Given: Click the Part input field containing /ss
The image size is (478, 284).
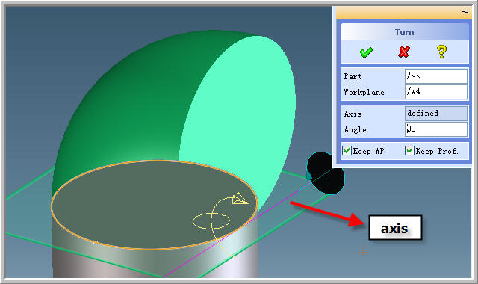Looking at the screenshot, I should tap(436, 76).
